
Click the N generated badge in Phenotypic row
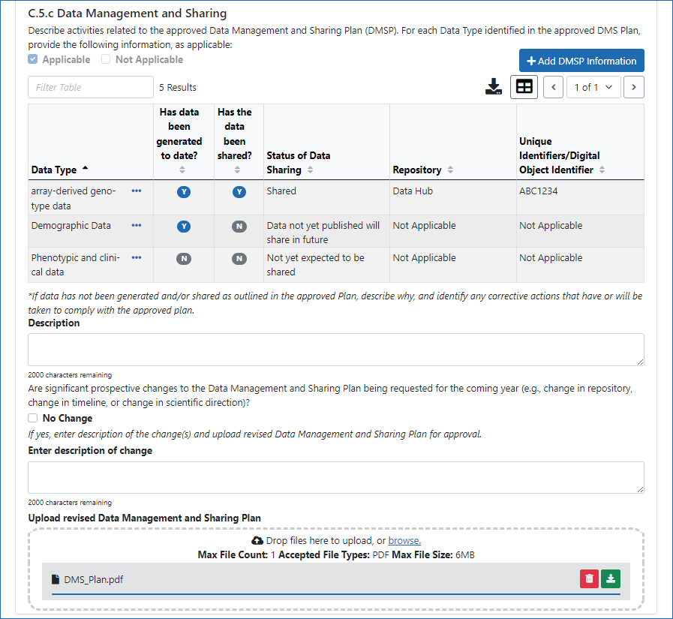point(184,258)
